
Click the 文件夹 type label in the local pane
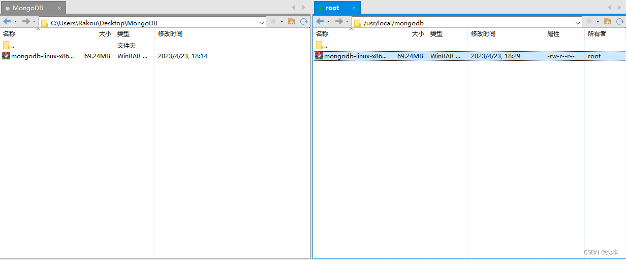[x=127, y=46]
